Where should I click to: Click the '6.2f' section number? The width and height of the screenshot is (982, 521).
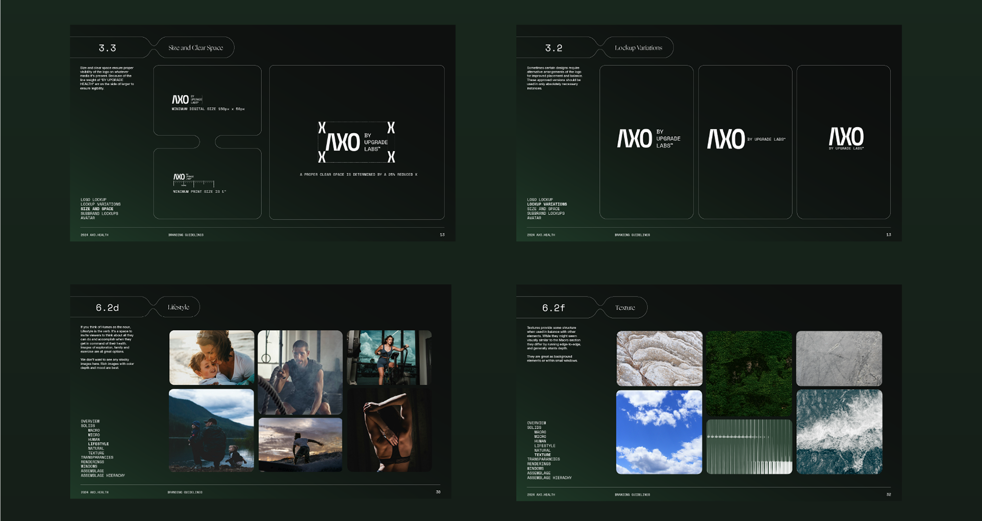click(x=554, y=308)
